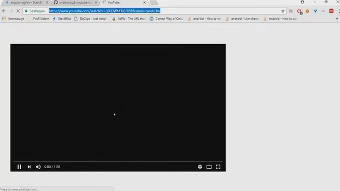The height and width of the screenshot is (191, 340).
Task: Select the YouTube tab
Action: (x=124, y=2)
